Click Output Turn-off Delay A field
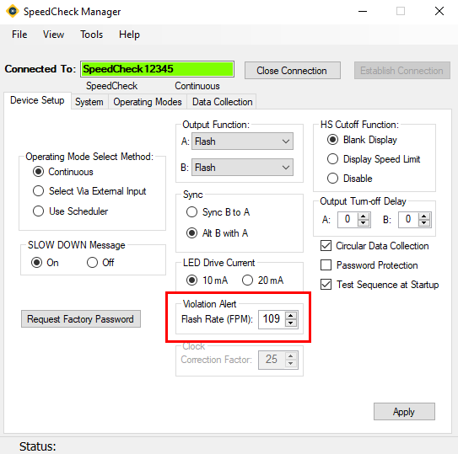 coord(348,219)
